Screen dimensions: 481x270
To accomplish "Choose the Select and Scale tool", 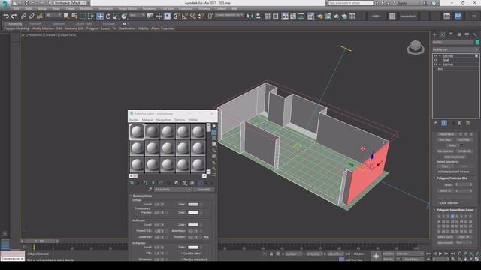I will click(116, 16).
